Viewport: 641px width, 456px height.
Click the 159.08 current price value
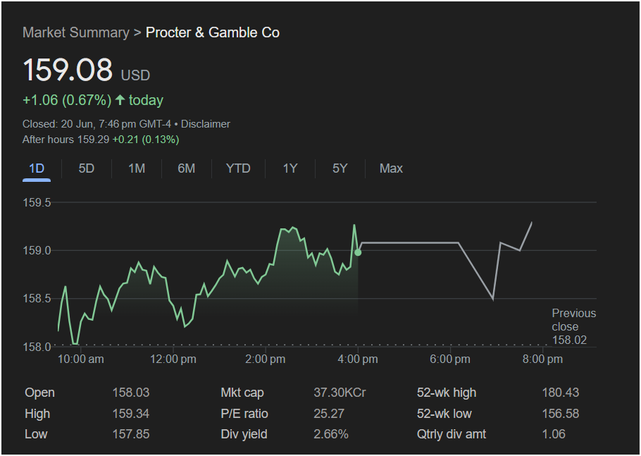68,70
